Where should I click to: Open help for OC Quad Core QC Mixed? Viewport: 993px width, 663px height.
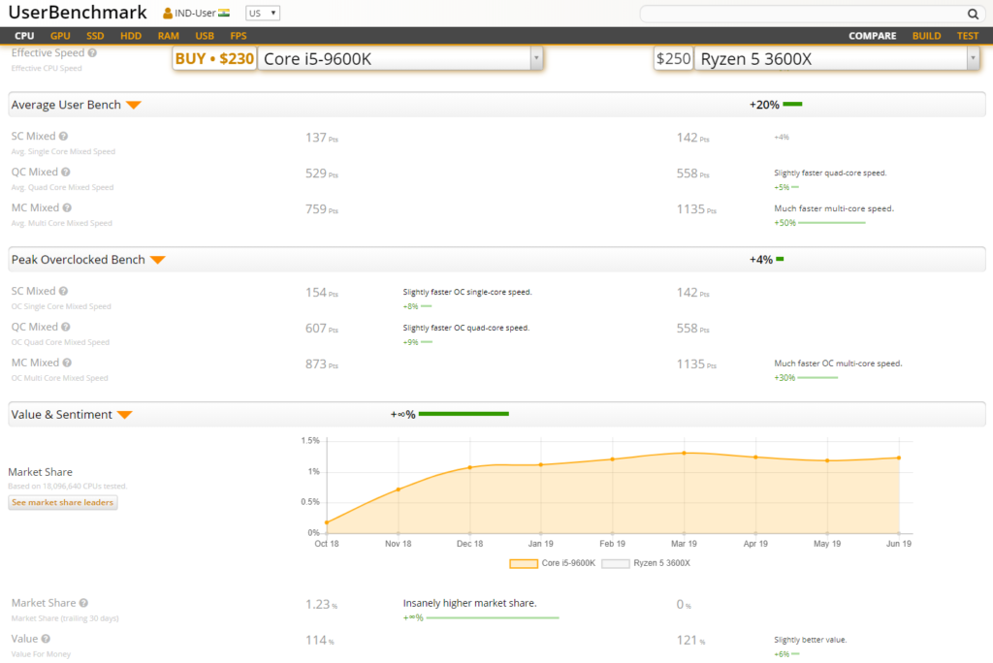point(66,327)
